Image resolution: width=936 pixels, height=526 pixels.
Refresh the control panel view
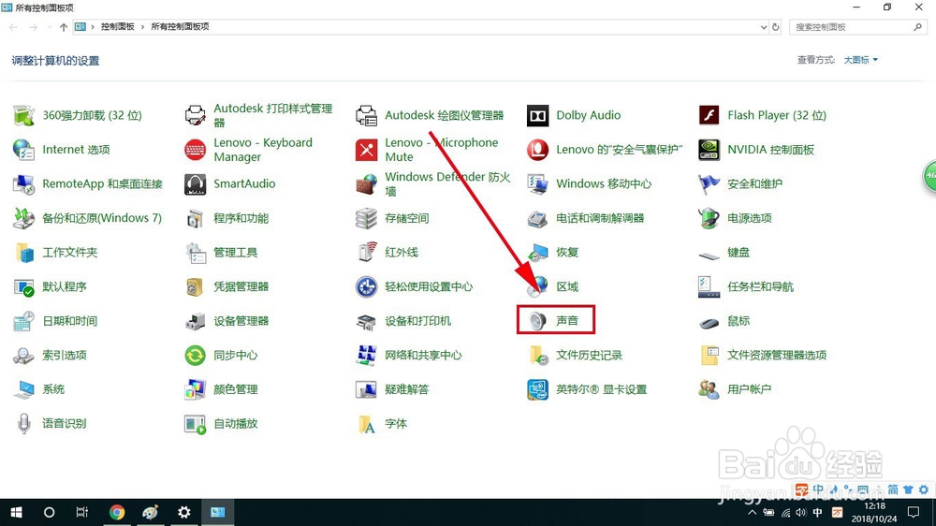tap(776, 27)
